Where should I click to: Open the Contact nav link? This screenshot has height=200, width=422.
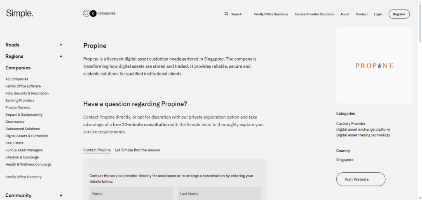click(x=362, y=14)
